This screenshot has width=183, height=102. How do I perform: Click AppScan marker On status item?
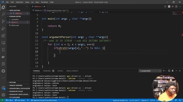(120, 100)
